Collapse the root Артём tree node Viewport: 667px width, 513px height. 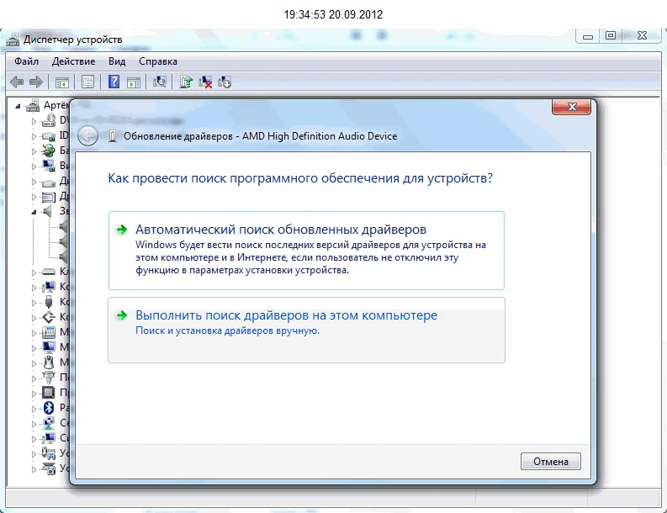click(18, 106)
